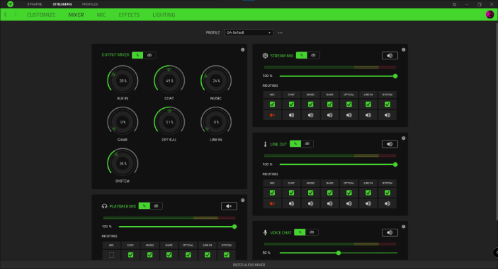Switch to SYNAPSE in top menu

tap(34, 5)
